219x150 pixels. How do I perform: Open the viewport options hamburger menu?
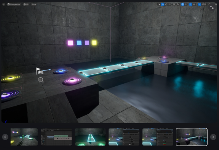pos(4,4)
